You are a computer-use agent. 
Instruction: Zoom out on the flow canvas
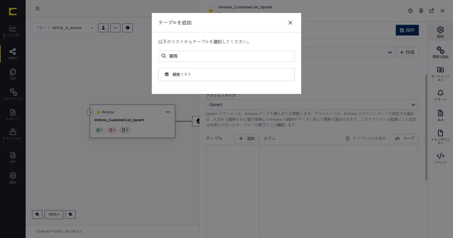(70, 214)
